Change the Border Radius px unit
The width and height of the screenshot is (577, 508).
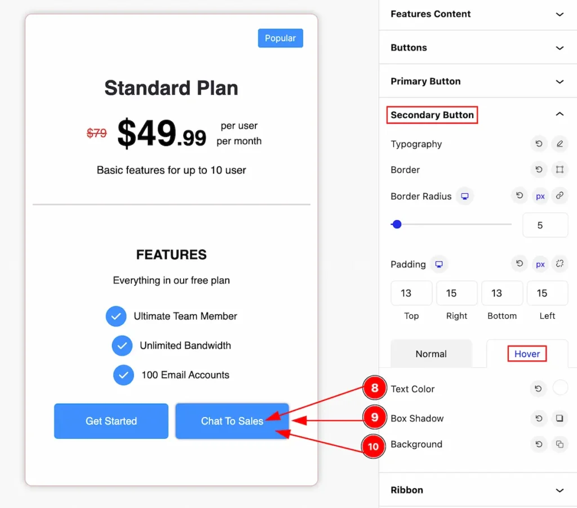(x=540, y=196)
